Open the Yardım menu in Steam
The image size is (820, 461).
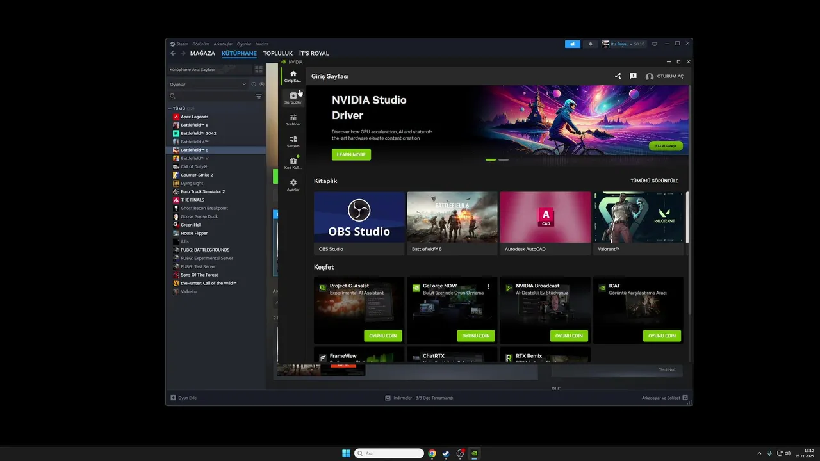coord(262,44)
